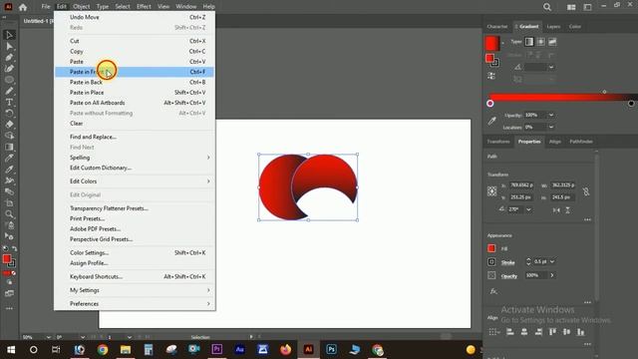The image size is (638, 359).
Task: Click the Opacity link in Appearance
Action: 509,276
